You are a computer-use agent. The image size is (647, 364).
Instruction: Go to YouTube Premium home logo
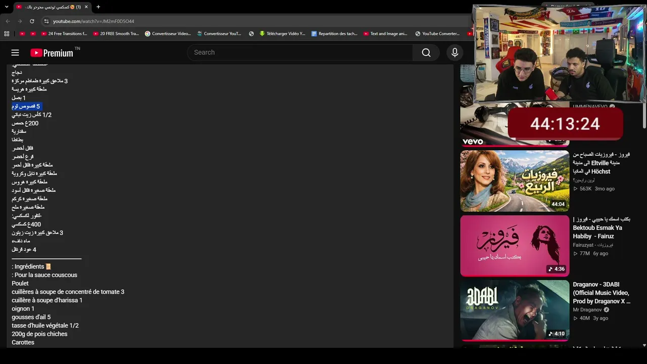click(x=52, y=53)
